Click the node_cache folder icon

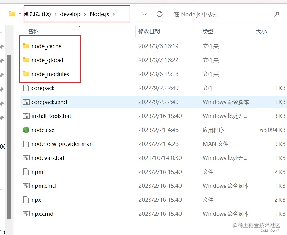(x=26, y=46)
